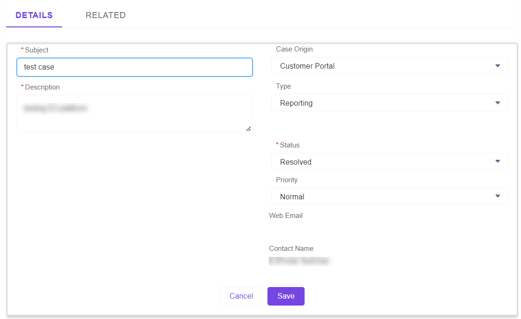Open the Case Origin selector showing Customer Portal
This screenshot has height=319, width=521.
389,65
